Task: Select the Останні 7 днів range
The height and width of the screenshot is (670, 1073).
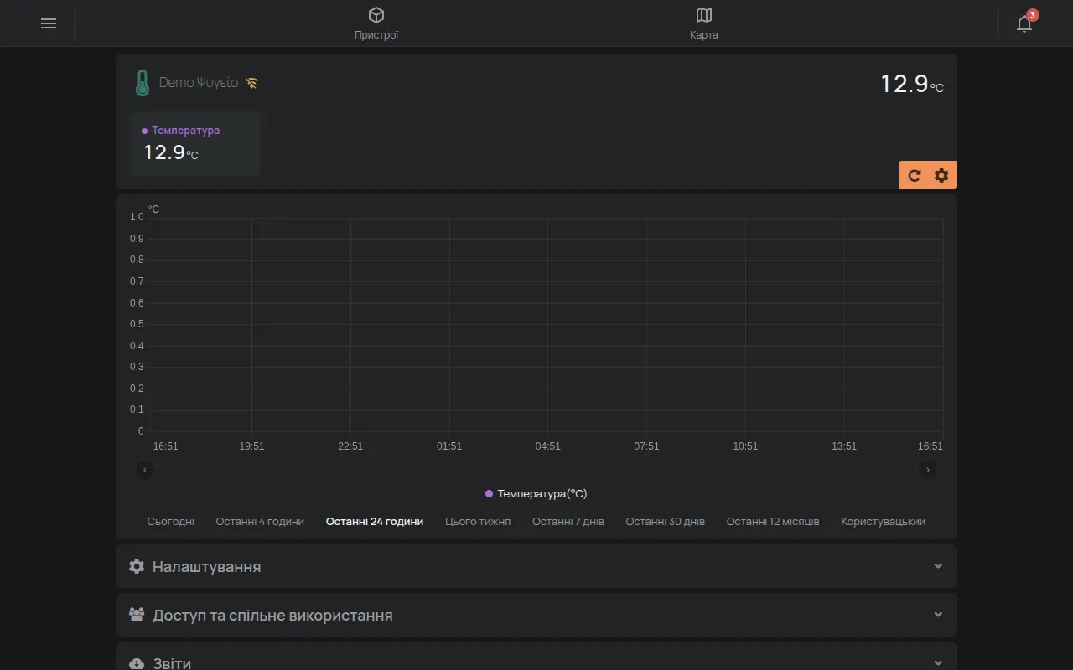Action: [x=568, y=521]
